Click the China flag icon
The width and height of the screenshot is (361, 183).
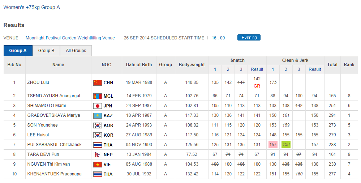(97, 82)
